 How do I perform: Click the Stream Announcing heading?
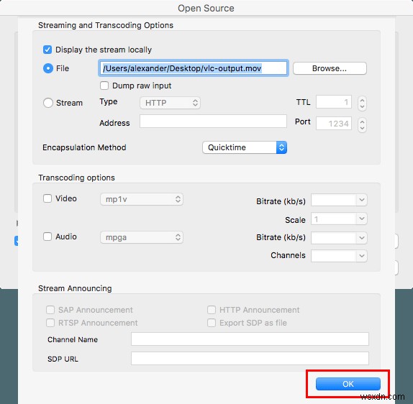pyautogui.click(x=75, y=288)
